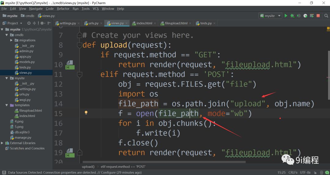
Task: Open the inspector (hector) icon in status bar
Action: point(321,173)
